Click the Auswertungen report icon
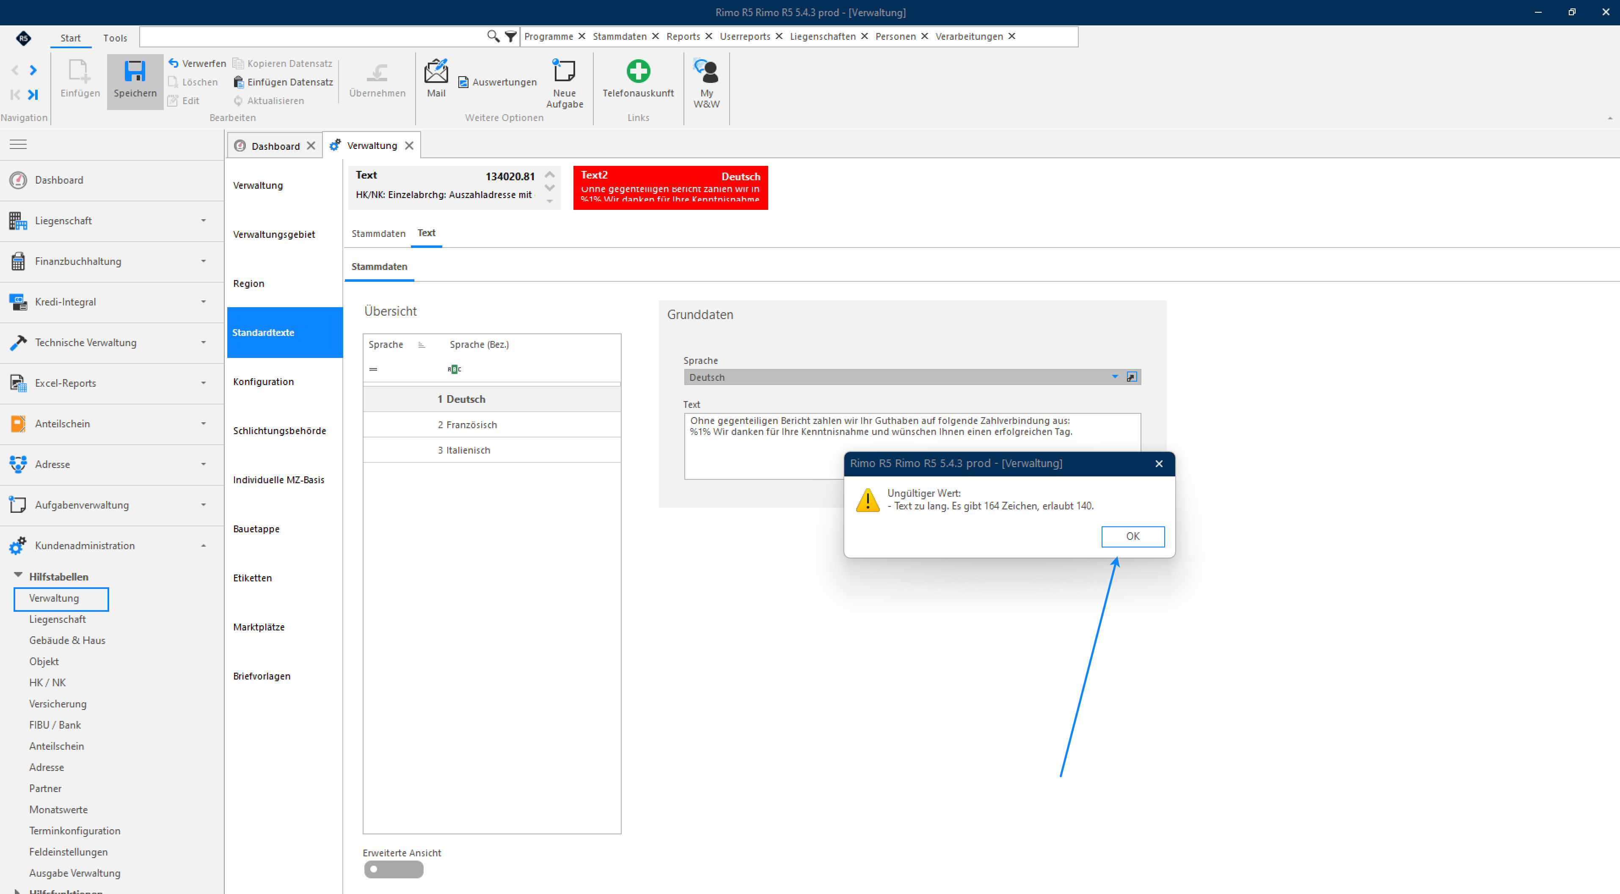1620x894 pixels. pyautogui.click(x=463, y=83)
